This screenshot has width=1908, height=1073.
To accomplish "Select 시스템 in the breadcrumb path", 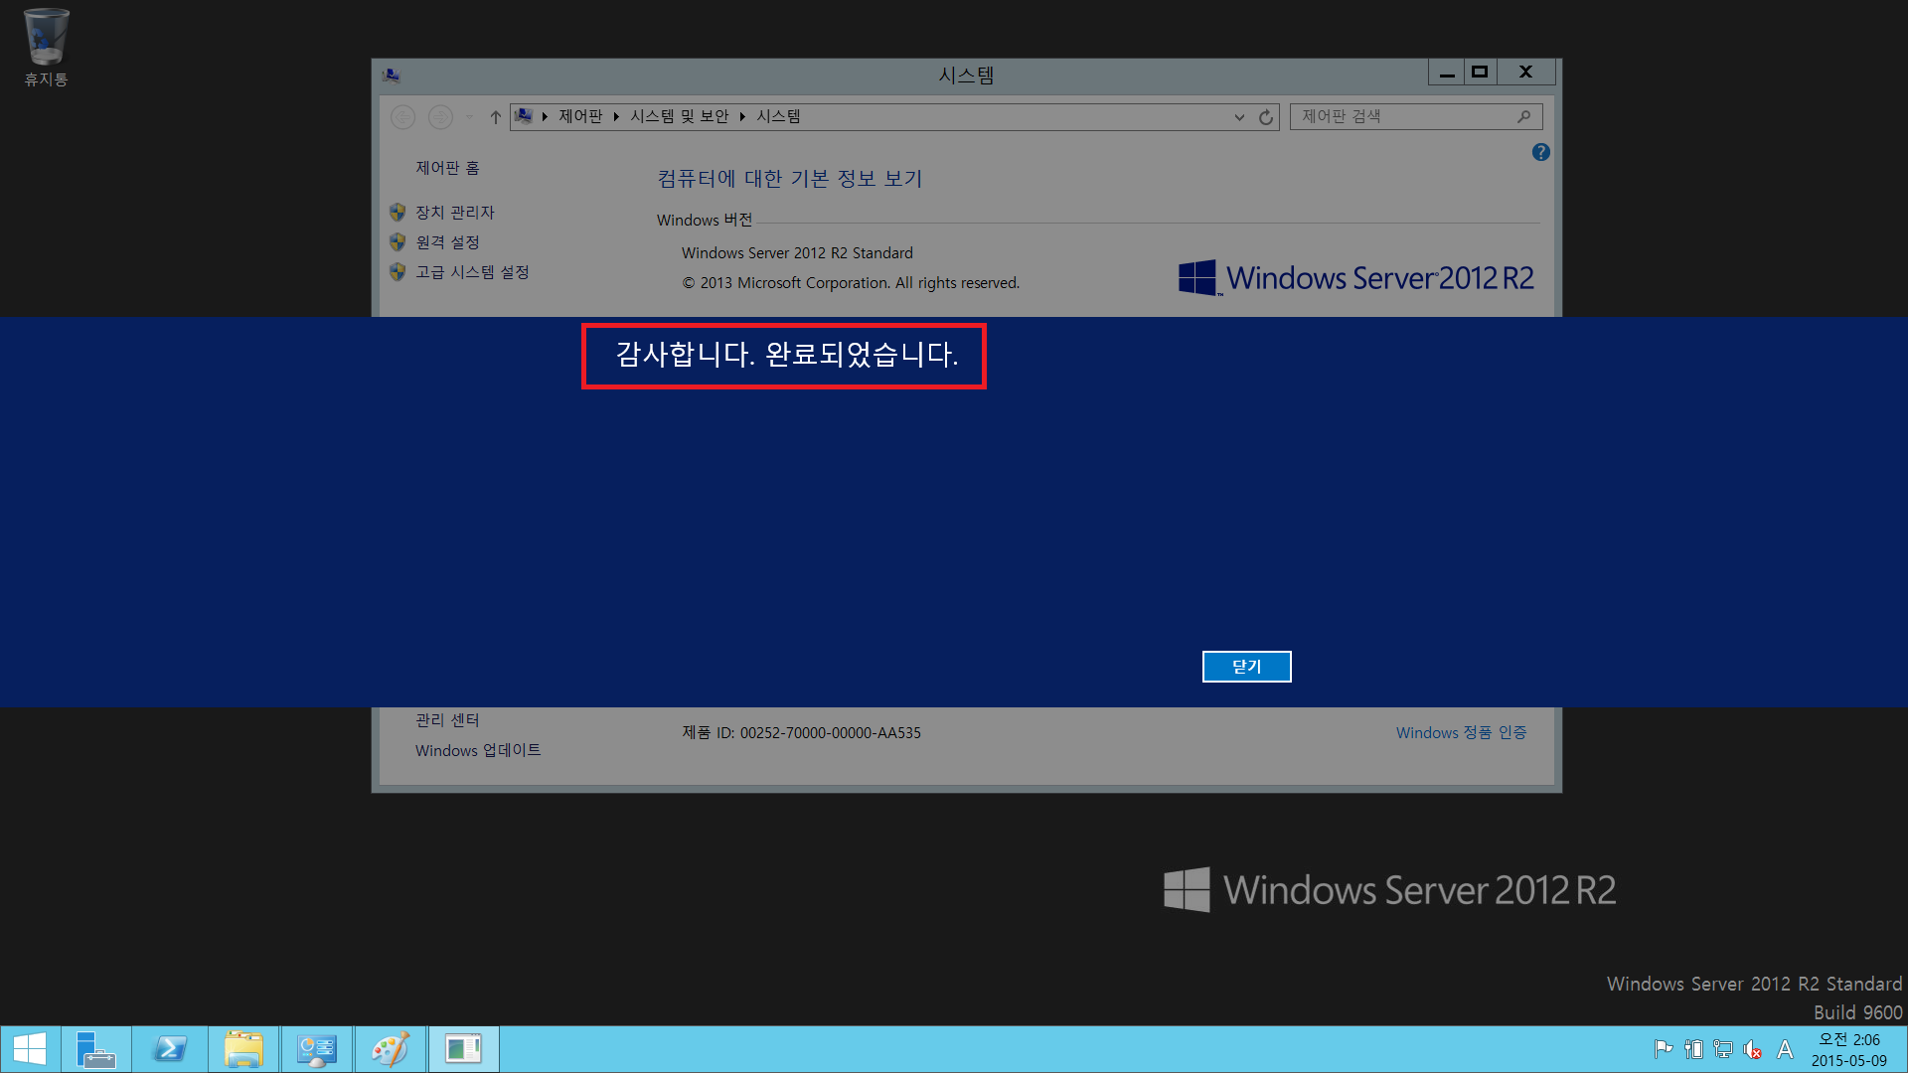I will [x=778, y=116].
